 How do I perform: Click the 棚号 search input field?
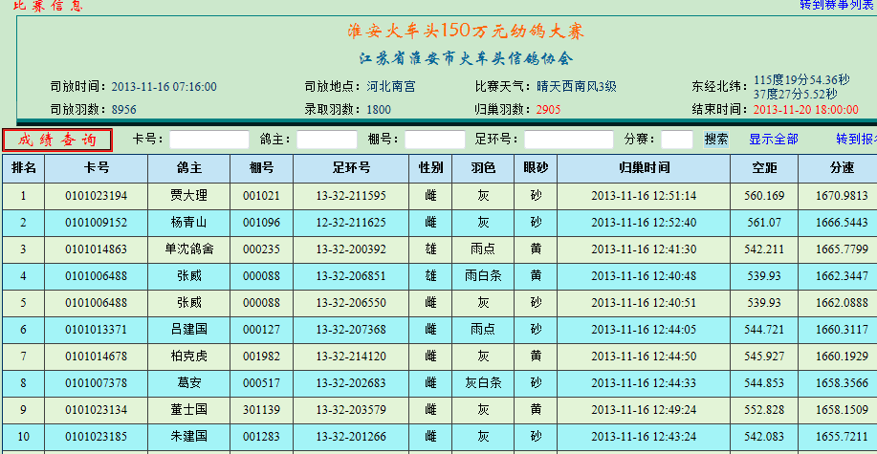(434, 140)
